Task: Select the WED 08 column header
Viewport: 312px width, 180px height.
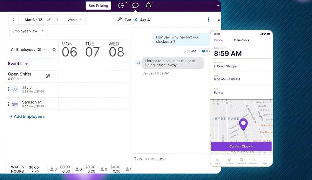Action: pos(118,49)
